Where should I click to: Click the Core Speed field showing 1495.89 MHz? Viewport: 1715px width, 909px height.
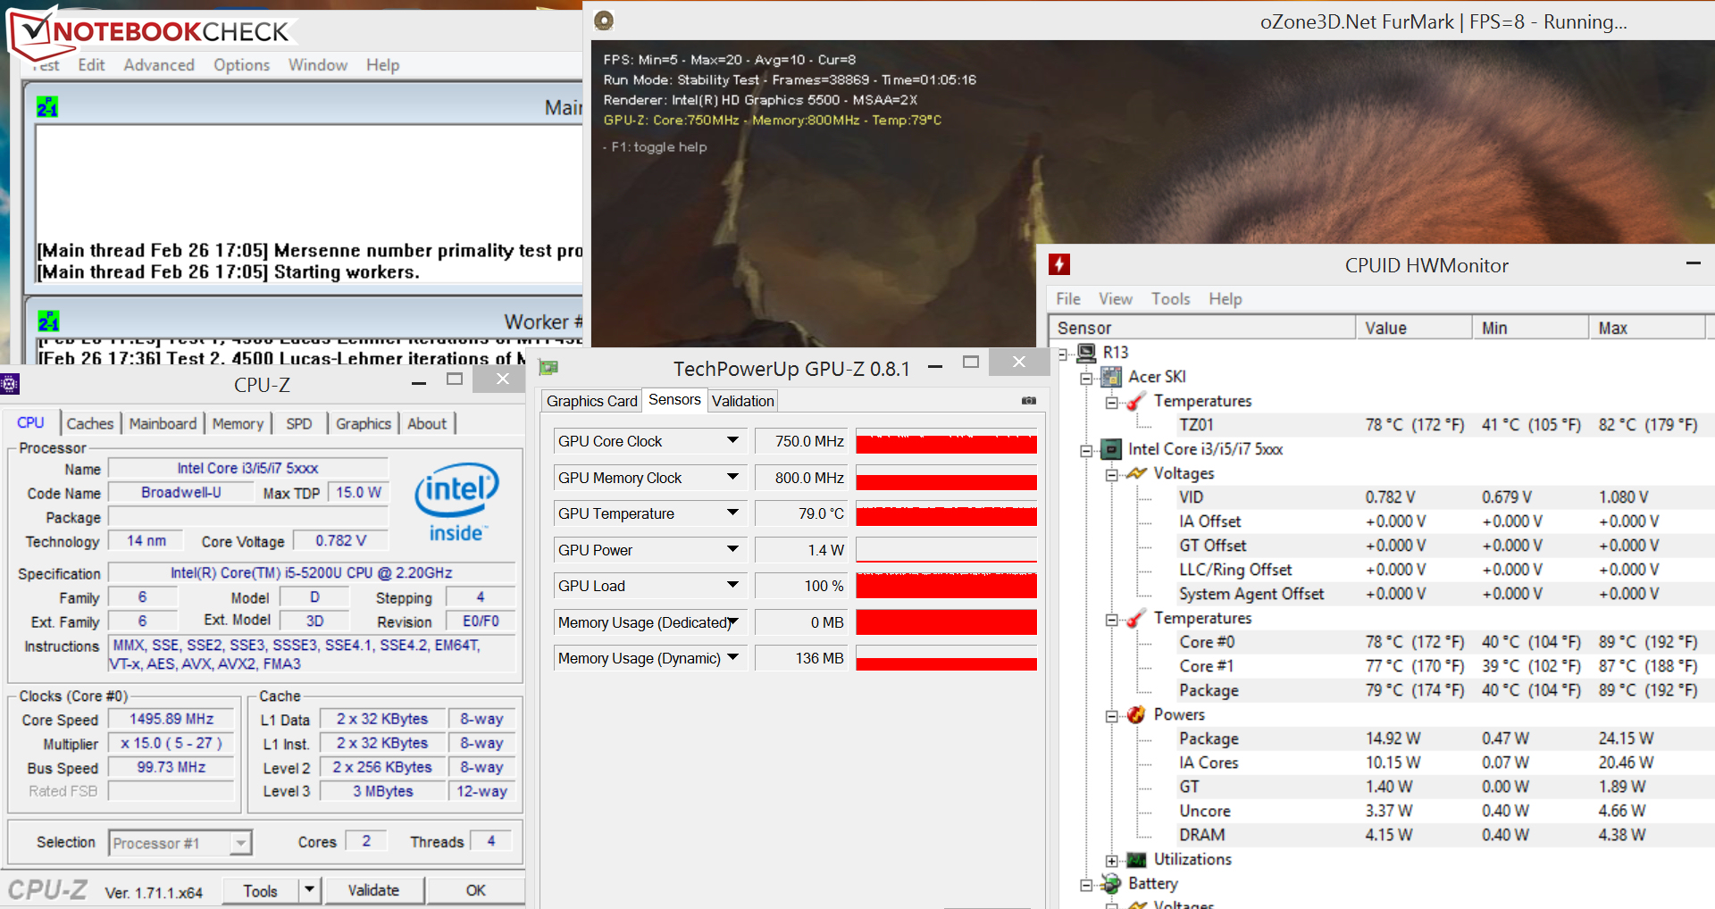click(x=171, y=719)
